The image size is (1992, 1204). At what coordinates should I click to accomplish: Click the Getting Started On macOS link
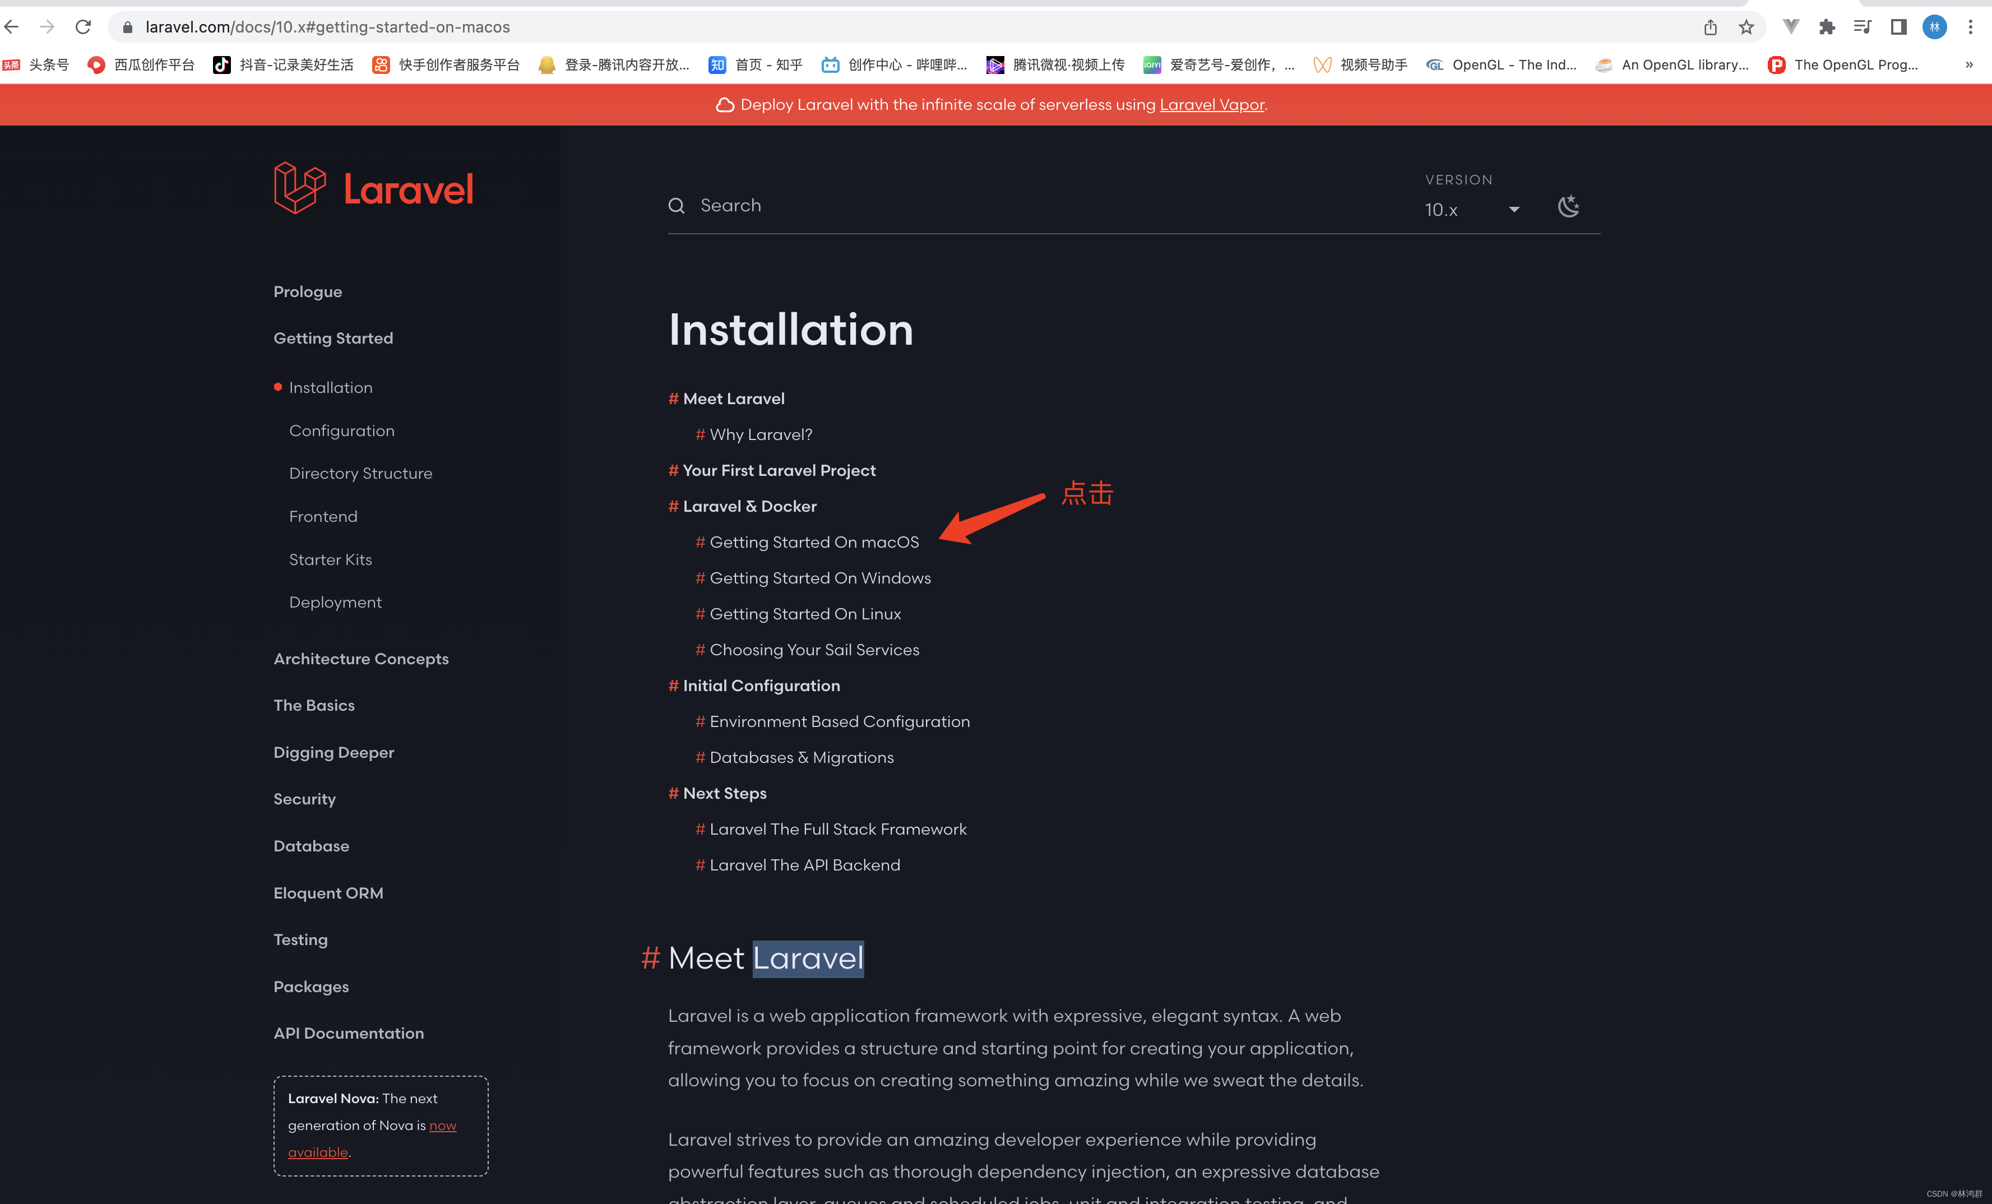pos(814,542)
